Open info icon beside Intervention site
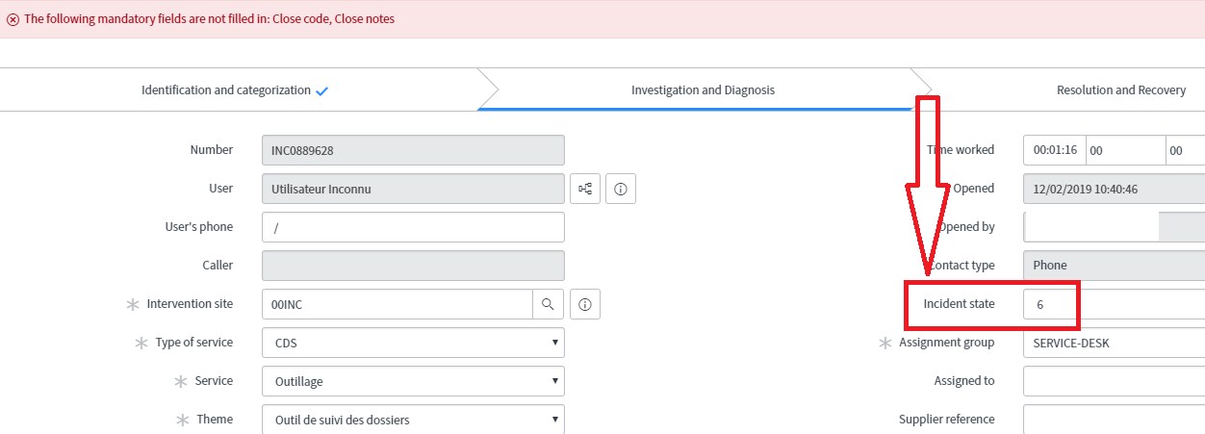The width and height of the screenshot is (1205, 434). pos(585,304)
